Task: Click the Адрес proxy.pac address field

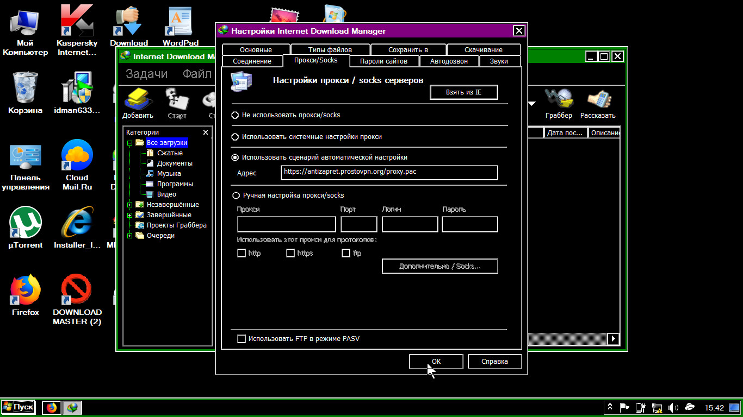Action: click(x=389, y=172)
